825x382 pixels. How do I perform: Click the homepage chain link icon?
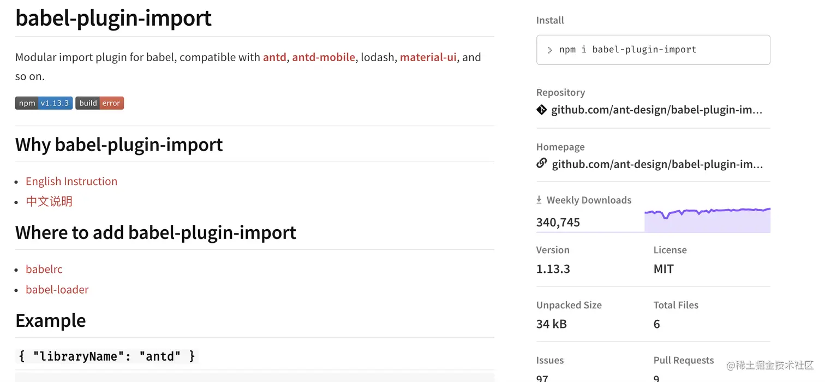[541, 163]
